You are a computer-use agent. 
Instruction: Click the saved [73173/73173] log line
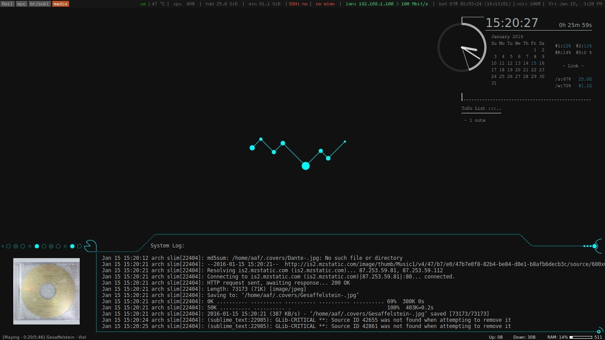(x=295, y=314)
